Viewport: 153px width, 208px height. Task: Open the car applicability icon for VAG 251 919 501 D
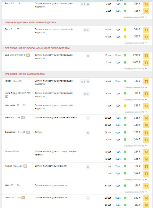click(88, 56)
